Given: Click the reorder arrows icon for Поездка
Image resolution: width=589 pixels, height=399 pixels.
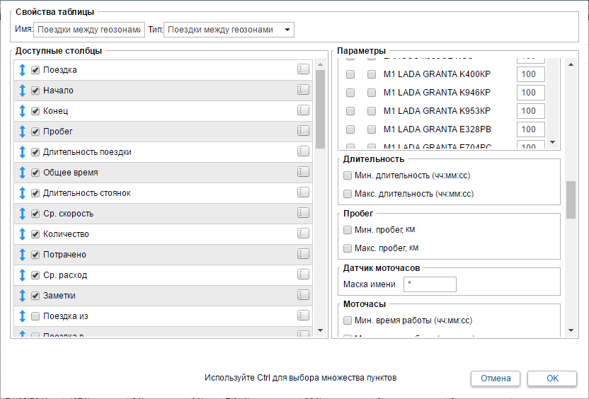Looking at the screenshot, I should [x=22, y=70].
